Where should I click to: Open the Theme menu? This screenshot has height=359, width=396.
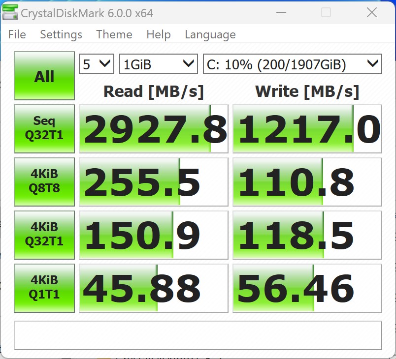[x=114, y=34]
